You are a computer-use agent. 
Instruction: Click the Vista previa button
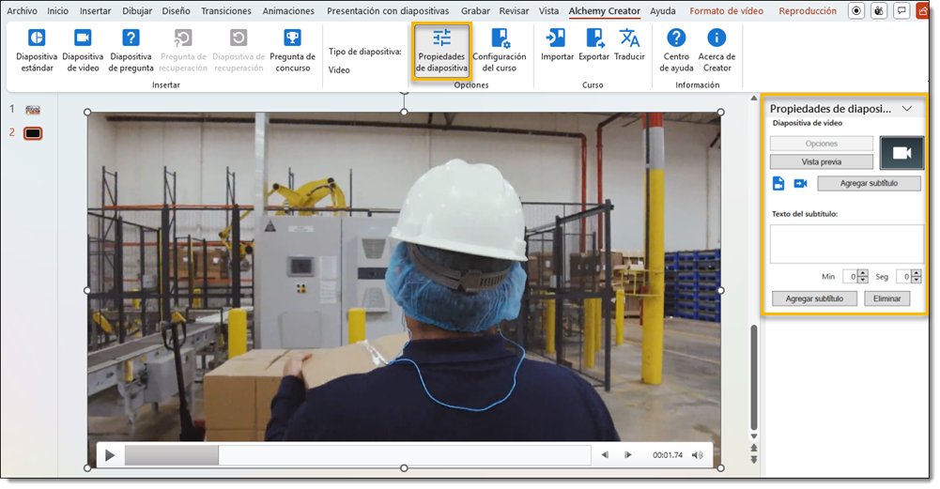point(822,161)
